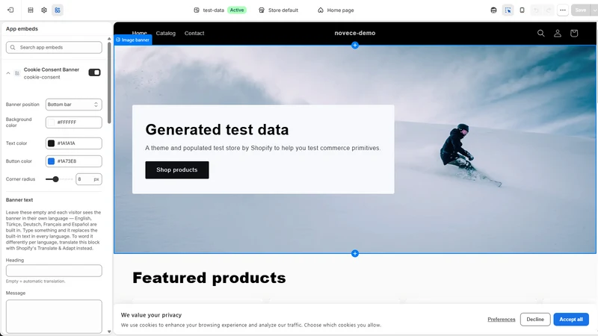Pick the white Background color swatch
This screenshot has height=336, width=598.
pos(51,122)
